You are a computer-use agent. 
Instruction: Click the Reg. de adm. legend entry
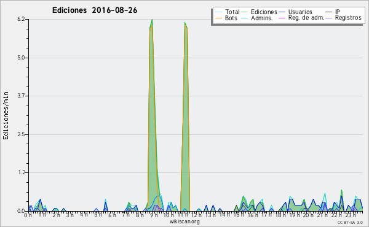coord(301,18)
